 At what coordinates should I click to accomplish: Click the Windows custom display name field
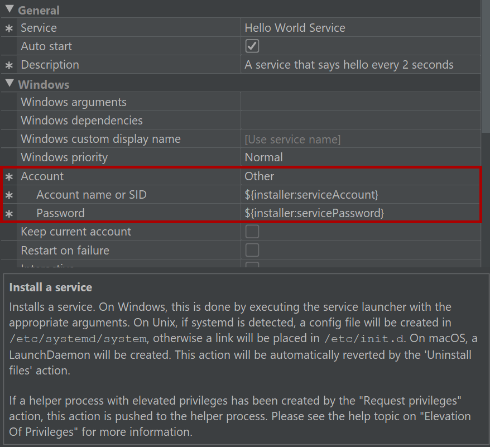pos(361,139)
